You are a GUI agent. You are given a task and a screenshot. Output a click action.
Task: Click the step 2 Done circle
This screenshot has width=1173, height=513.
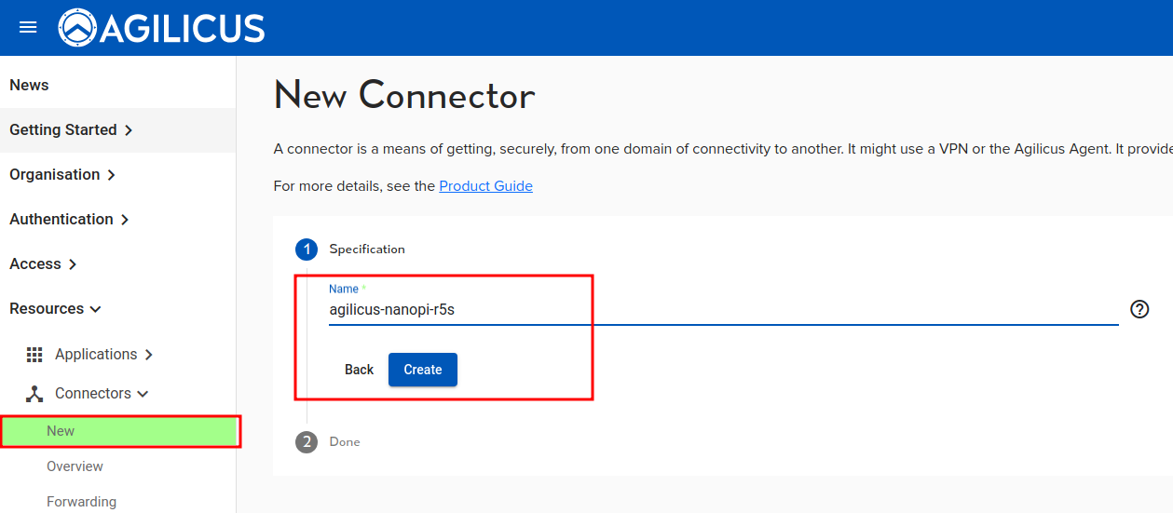(x=307, y=442)
